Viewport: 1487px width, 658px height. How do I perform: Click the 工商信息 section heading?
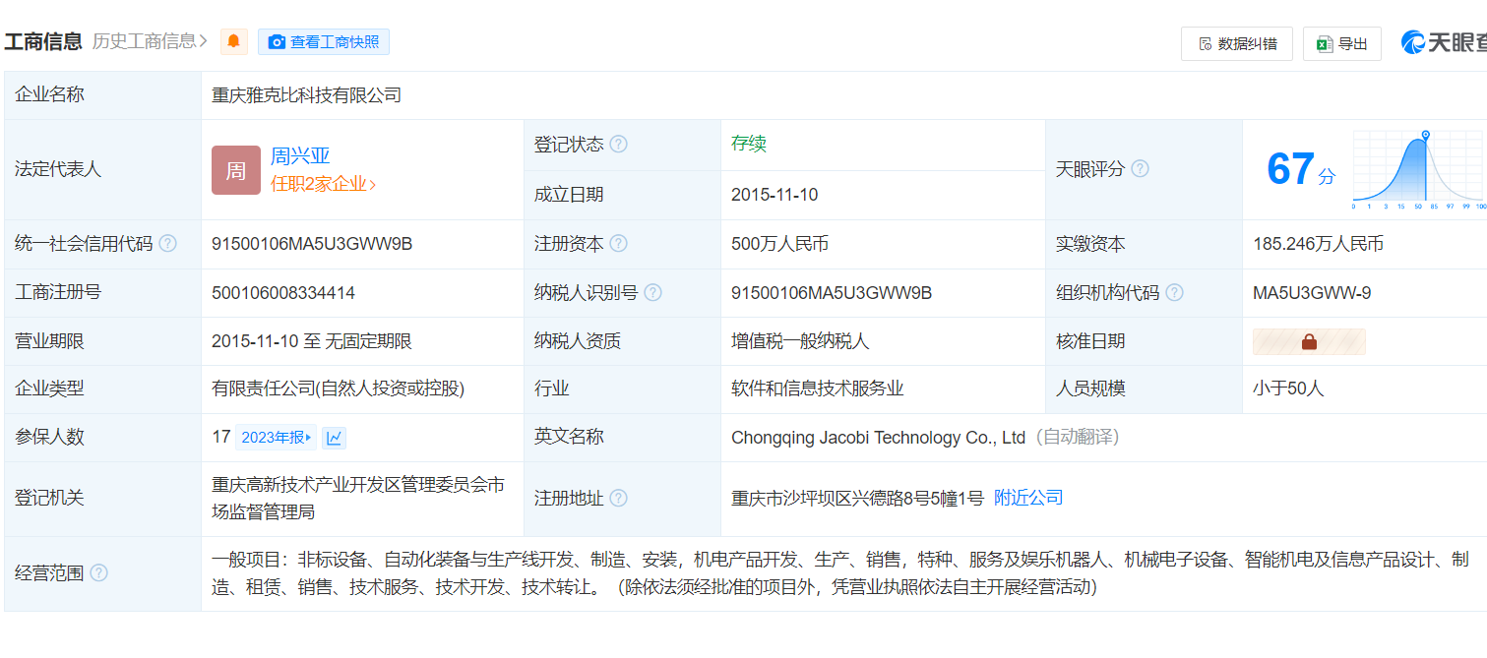point(43,41)
